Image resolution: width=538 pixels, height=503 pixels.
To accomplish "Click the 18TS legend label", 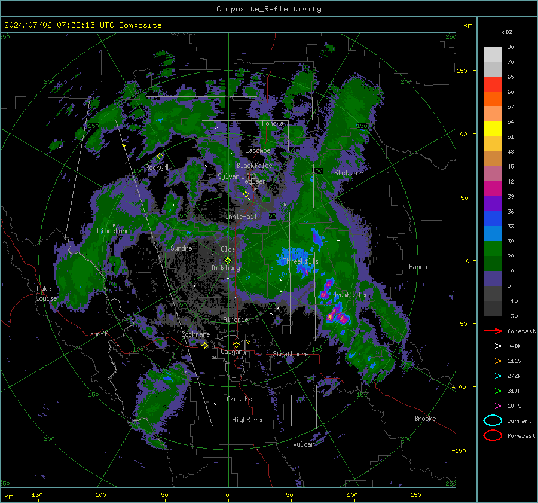I will click(x=514, y=406).
